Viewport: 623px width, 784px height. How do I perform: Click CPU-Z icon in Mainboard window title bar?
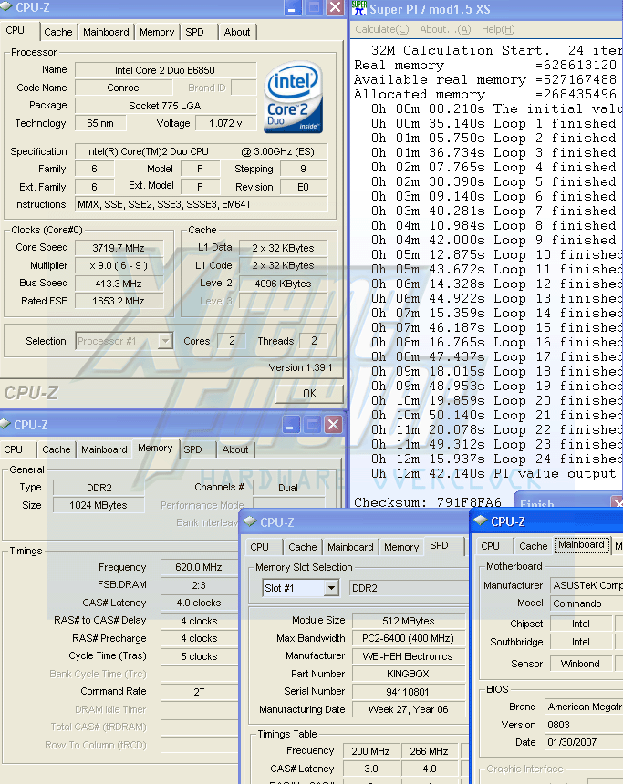click(x=480, y=522)
